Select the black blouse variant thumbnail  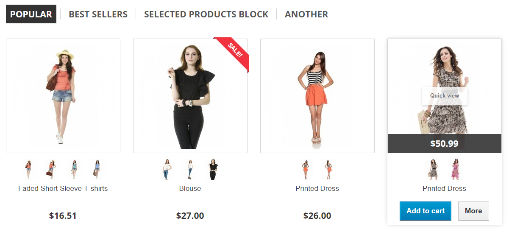[x=213, y=169]
